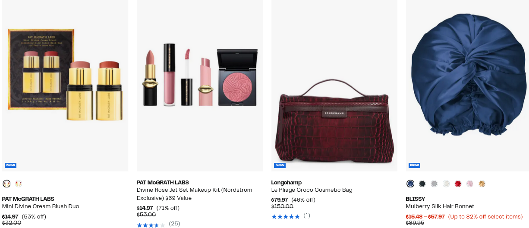This screenshot has width=529, height=228.
Task: Pick the silver grey bonnet color swatch
Action: pos(434,184)
